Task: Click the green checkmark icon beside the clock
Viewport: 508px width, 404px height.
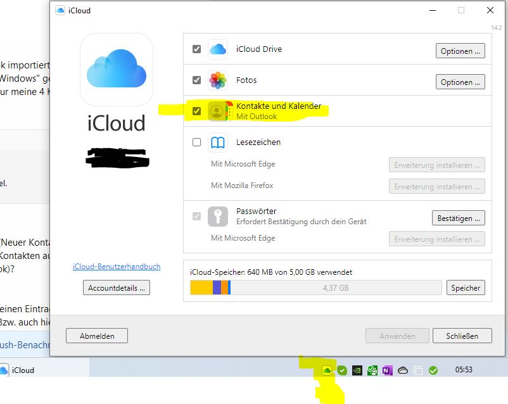Action: 433,370
